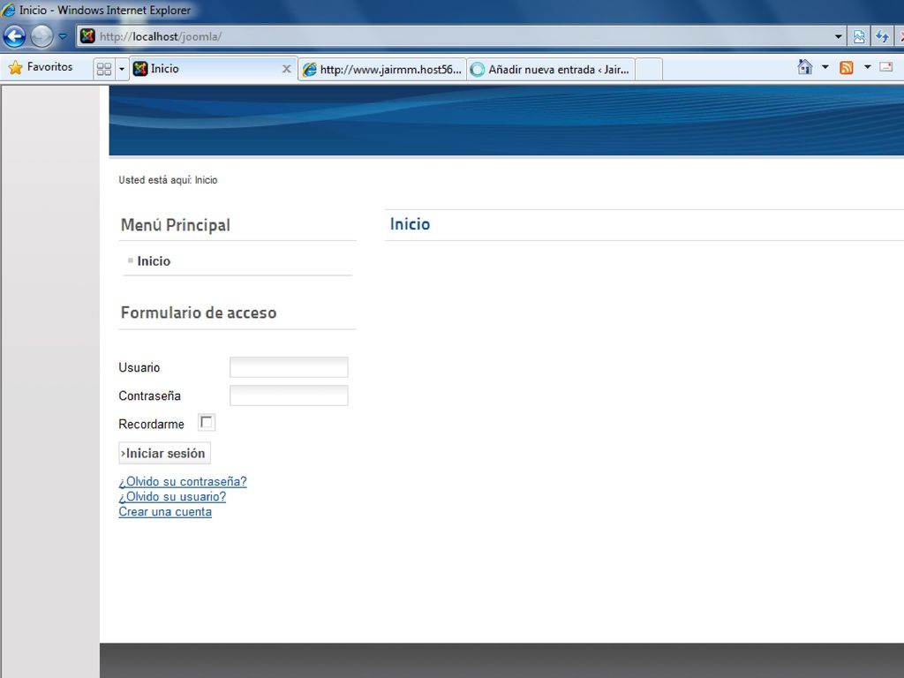Expand the feeds dropdown arrow
Image resolution: width=904 pixels, height=678 pixels.
click(x=867, y=67)
